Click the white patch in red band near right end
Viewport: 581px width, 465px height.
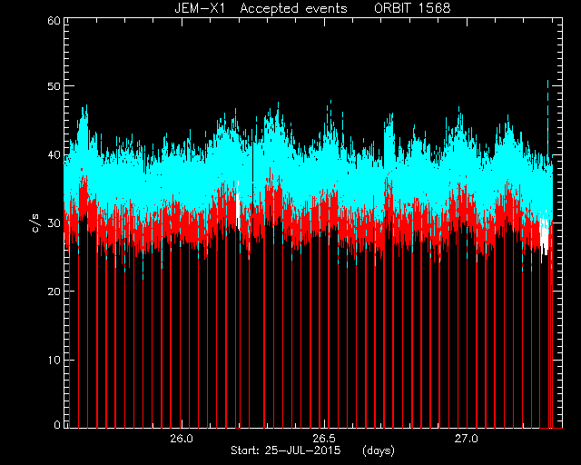[x=544, y=235]
